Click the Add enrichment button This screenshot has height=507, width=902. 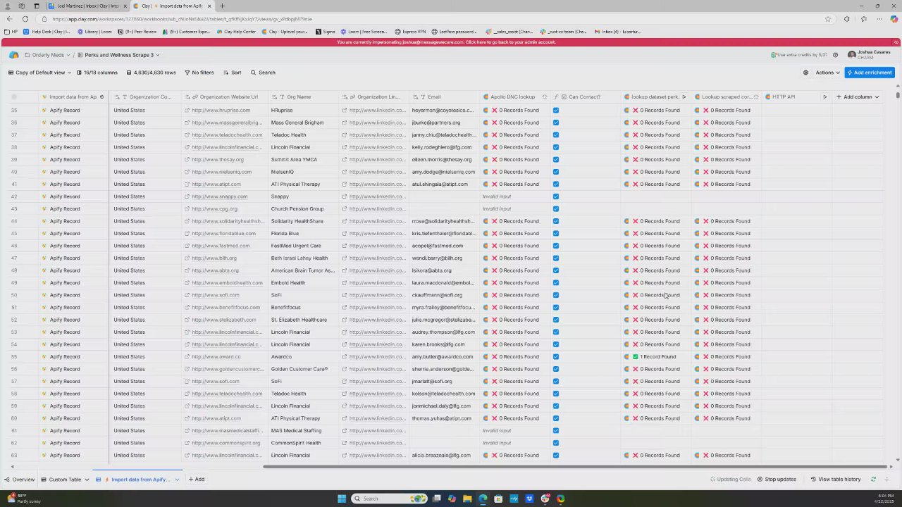pyautogui.click(x=870, y=73)
